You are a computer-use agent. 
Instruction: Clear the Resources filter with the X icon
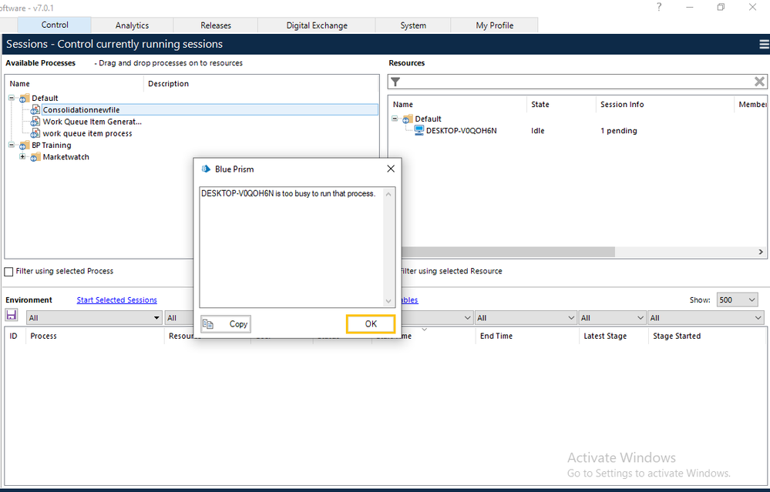tap(759, 82)
